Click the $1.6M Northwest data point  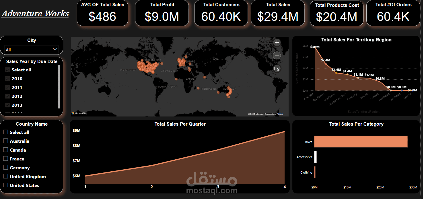(x=337, y=73)
